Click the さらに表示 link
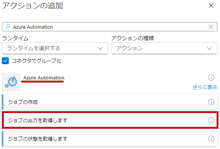 (x=205, y=87)
